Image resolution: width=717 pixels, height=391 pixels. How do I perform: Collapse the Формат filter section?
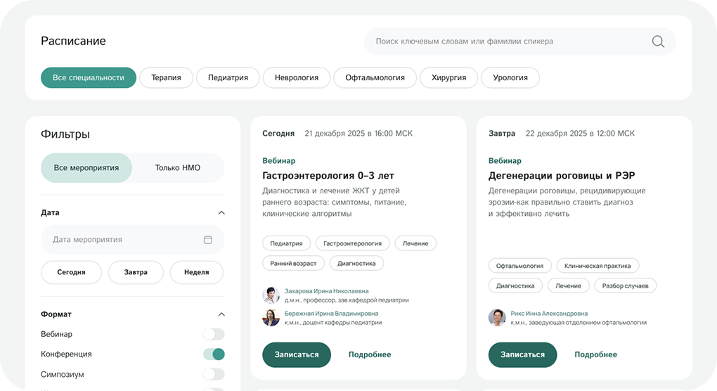(x=221, y=314)
